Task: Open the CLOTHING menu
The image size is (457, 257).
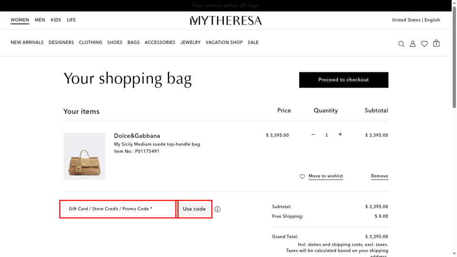Action: tap(90, 42)
